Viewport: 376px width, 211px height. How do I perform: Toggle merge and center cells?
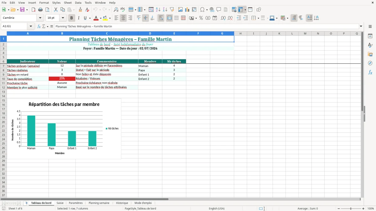(x=170, y=18)
